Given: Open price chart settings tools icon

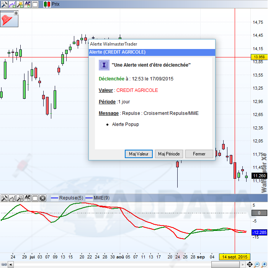Looking at the screenshot, I should (x=4, y=4).
